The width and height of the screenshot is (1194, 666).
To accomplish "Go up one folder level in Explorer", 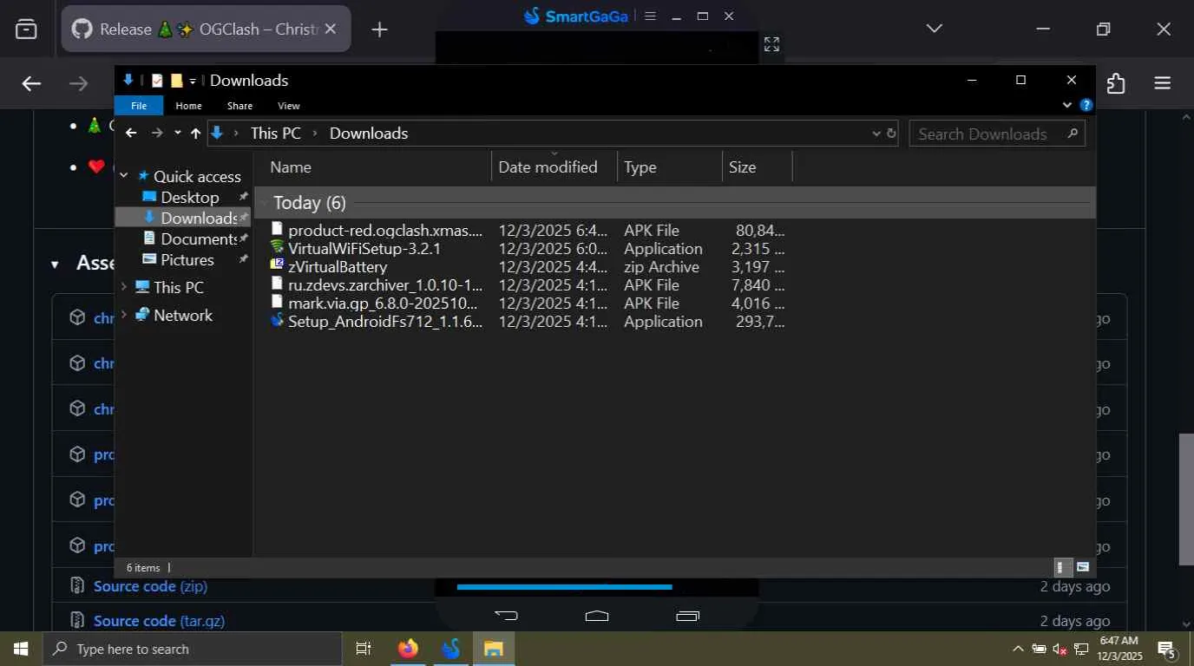I will [195, 133].
